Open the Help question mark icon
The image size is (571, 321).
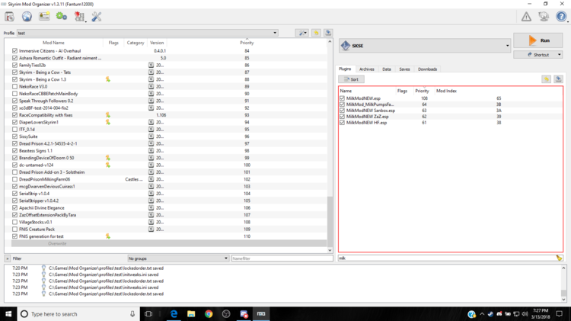click(561, 17)
